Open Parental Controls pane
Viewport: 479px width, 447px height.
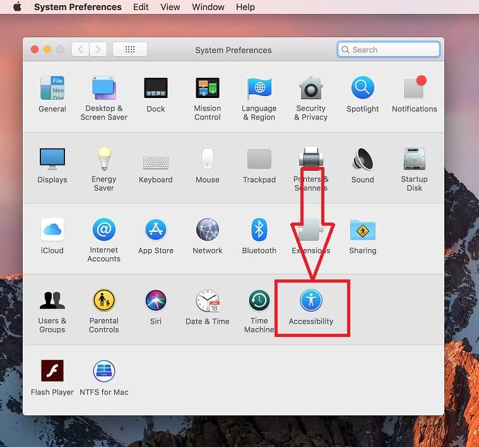103,300
